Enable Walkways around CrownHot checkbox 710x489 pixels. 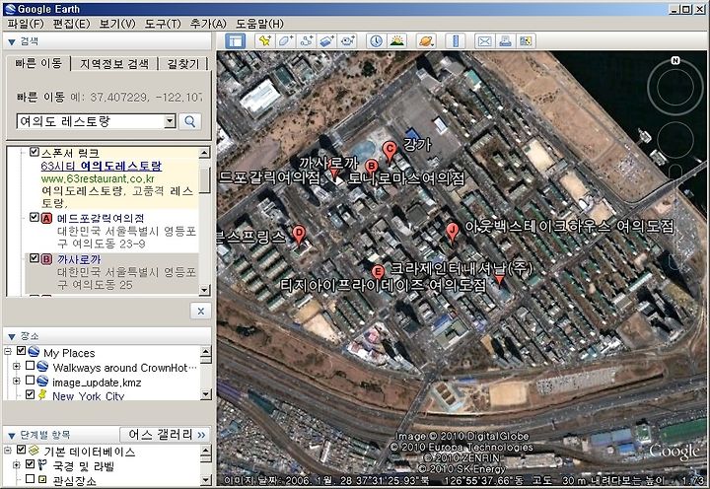31,366
